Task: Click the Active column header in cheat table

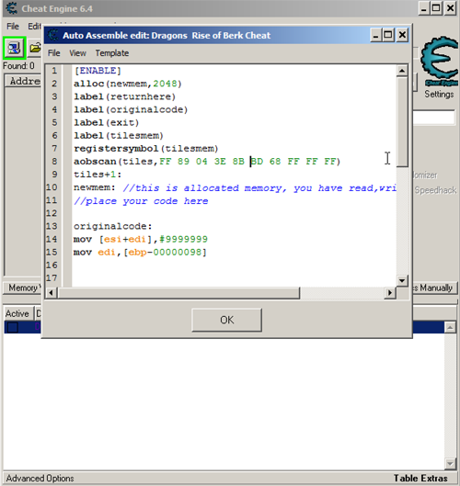Action: coord(17,313)
